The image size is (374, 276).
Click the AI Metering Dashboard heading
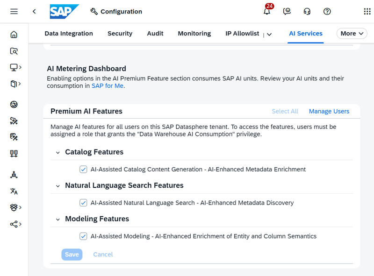[x=86, y=69]
